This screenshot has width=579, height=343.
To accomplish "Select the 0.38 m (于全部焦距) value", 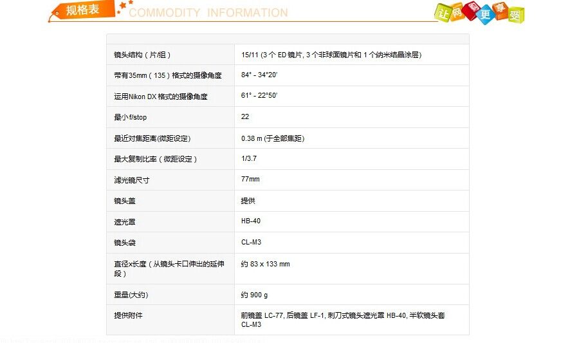I will [273, 138].
